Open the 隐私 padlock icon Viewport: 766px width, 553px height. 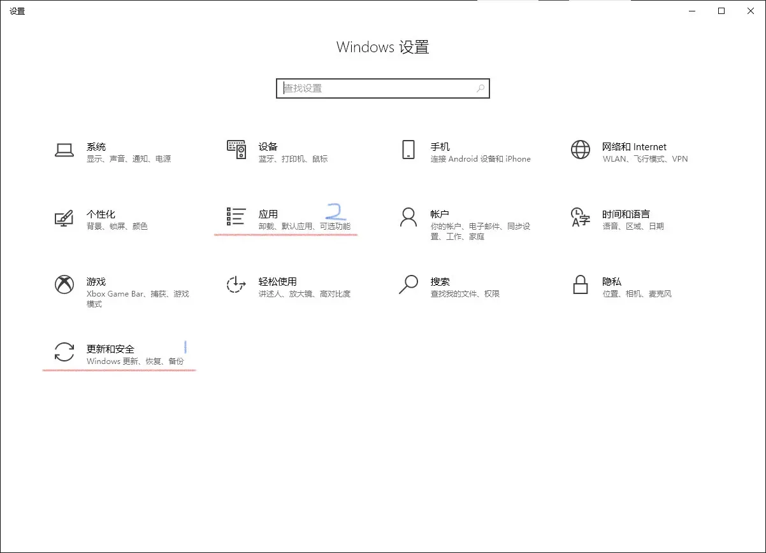[580, 284]
